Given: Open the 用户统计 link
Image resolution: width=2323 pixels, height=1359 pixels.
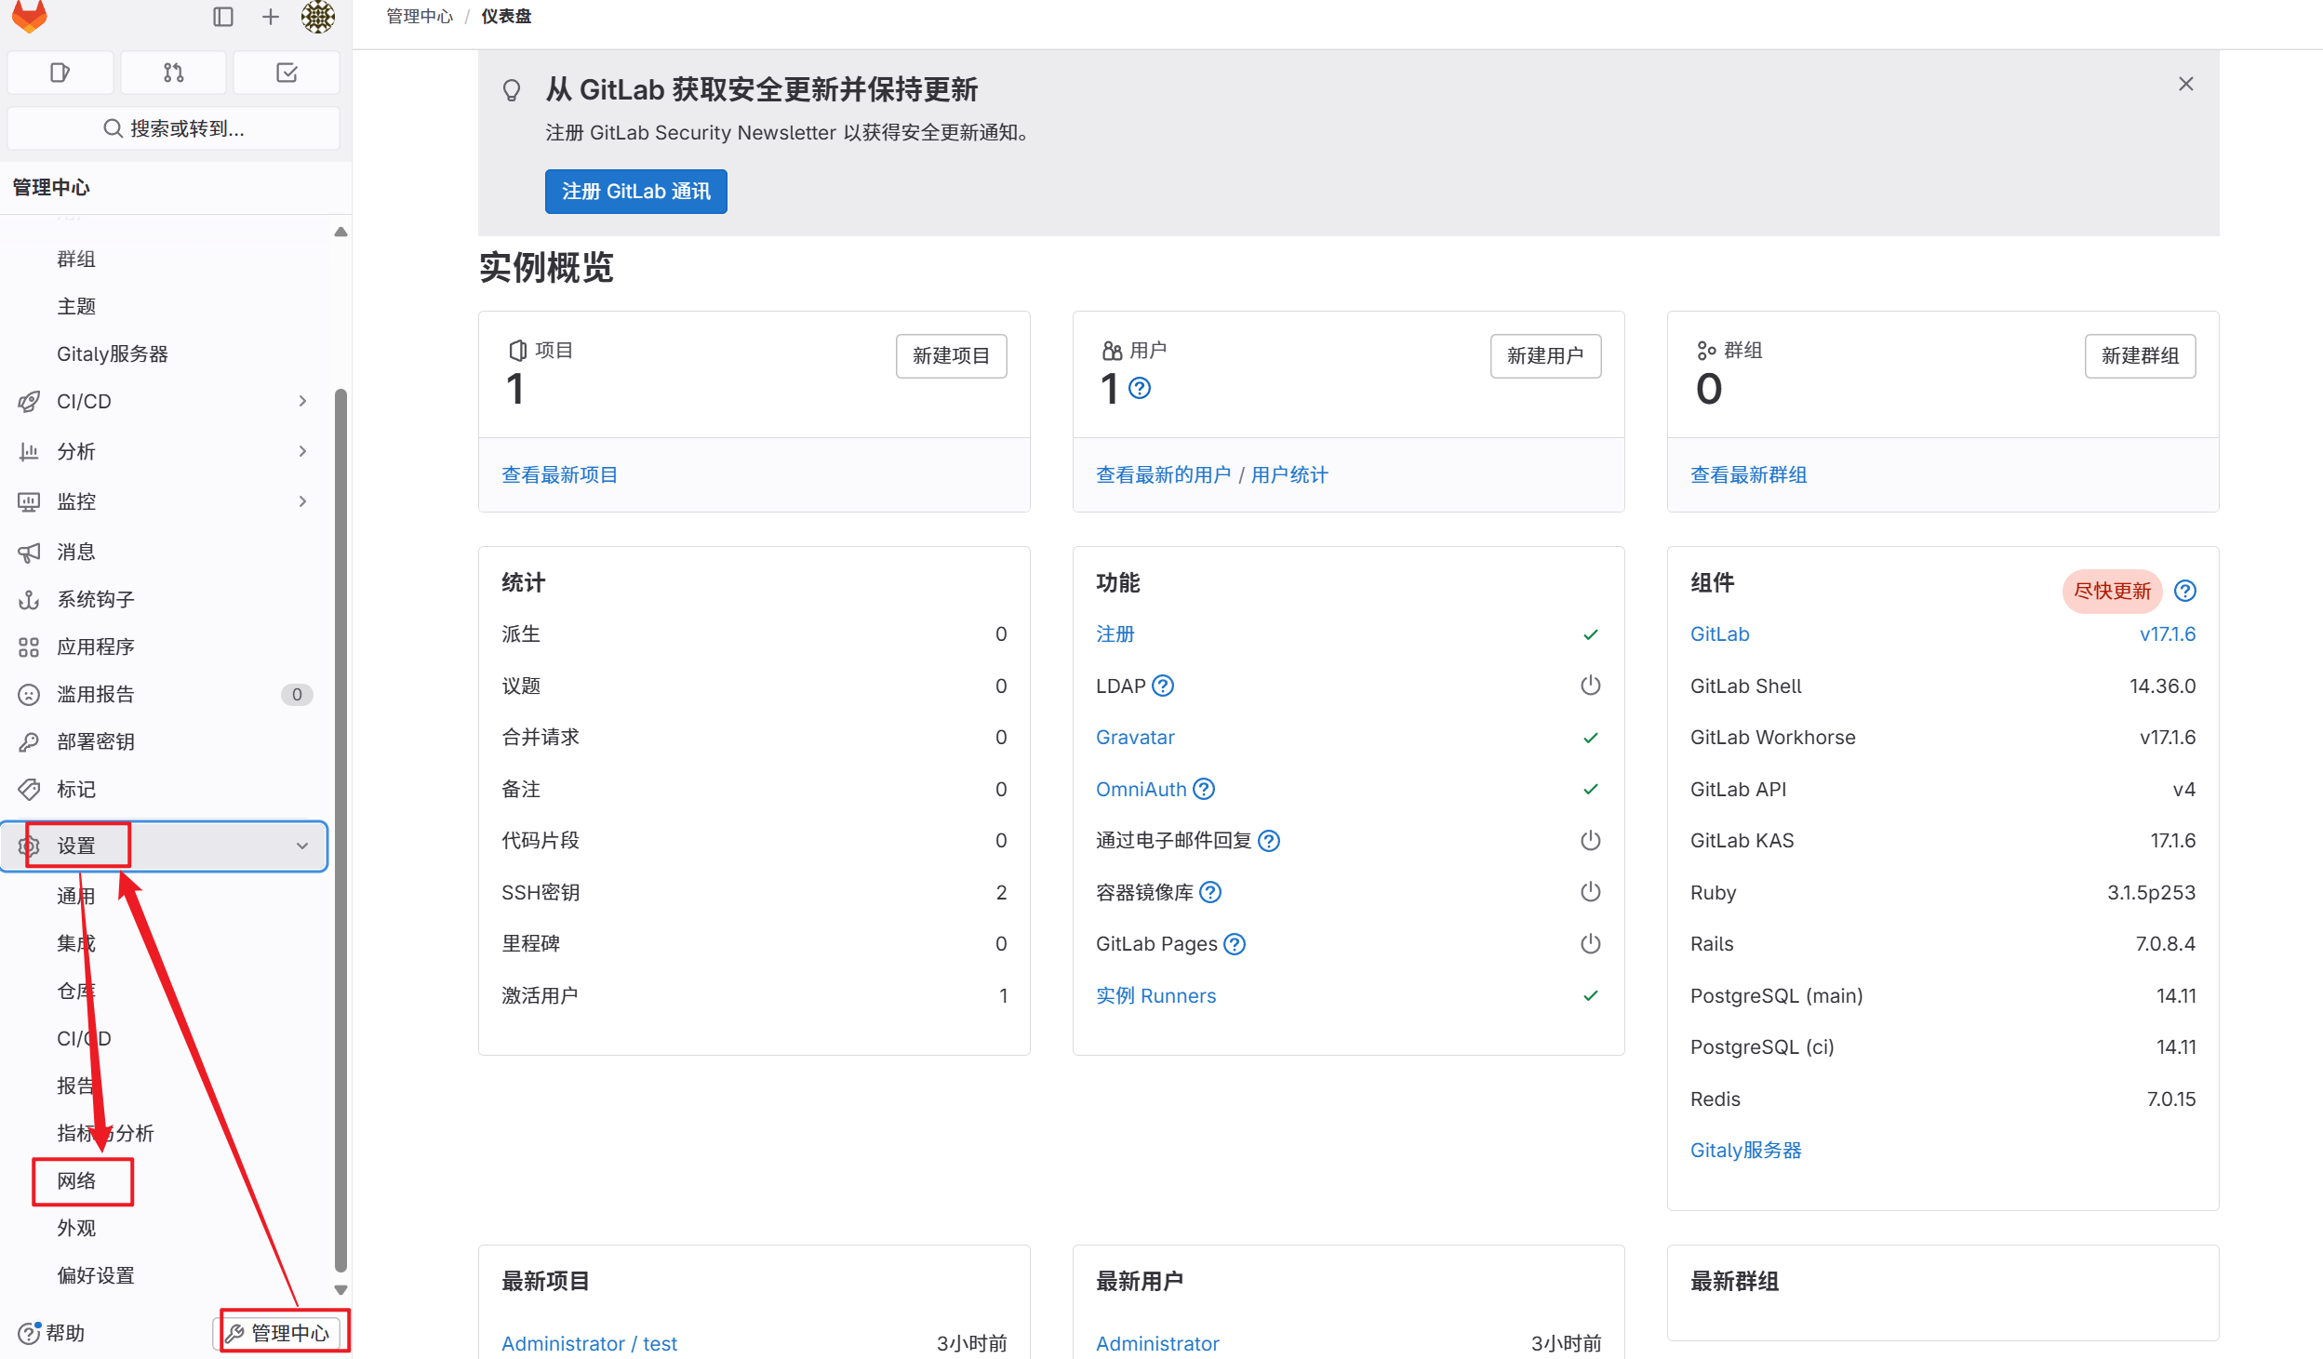Looking at the screenshot, I should 1288,475.
